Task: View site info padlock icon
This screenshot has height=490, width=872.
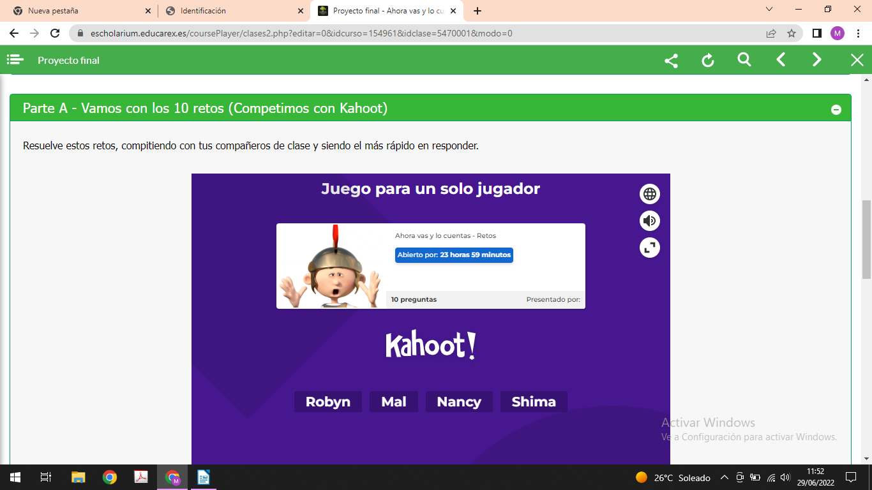Action: click(x=80, y=33)
